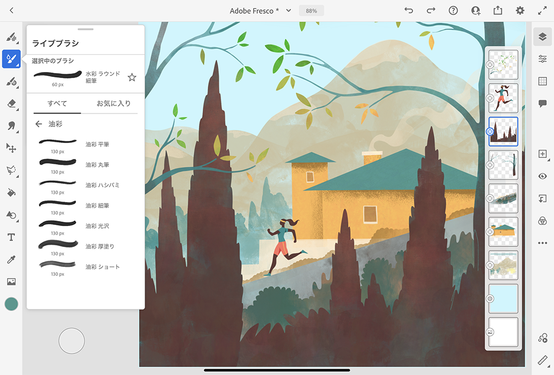Switch to the お気に入り tab
The width and height of the screenshot is (554, 375).
point(114,104)
